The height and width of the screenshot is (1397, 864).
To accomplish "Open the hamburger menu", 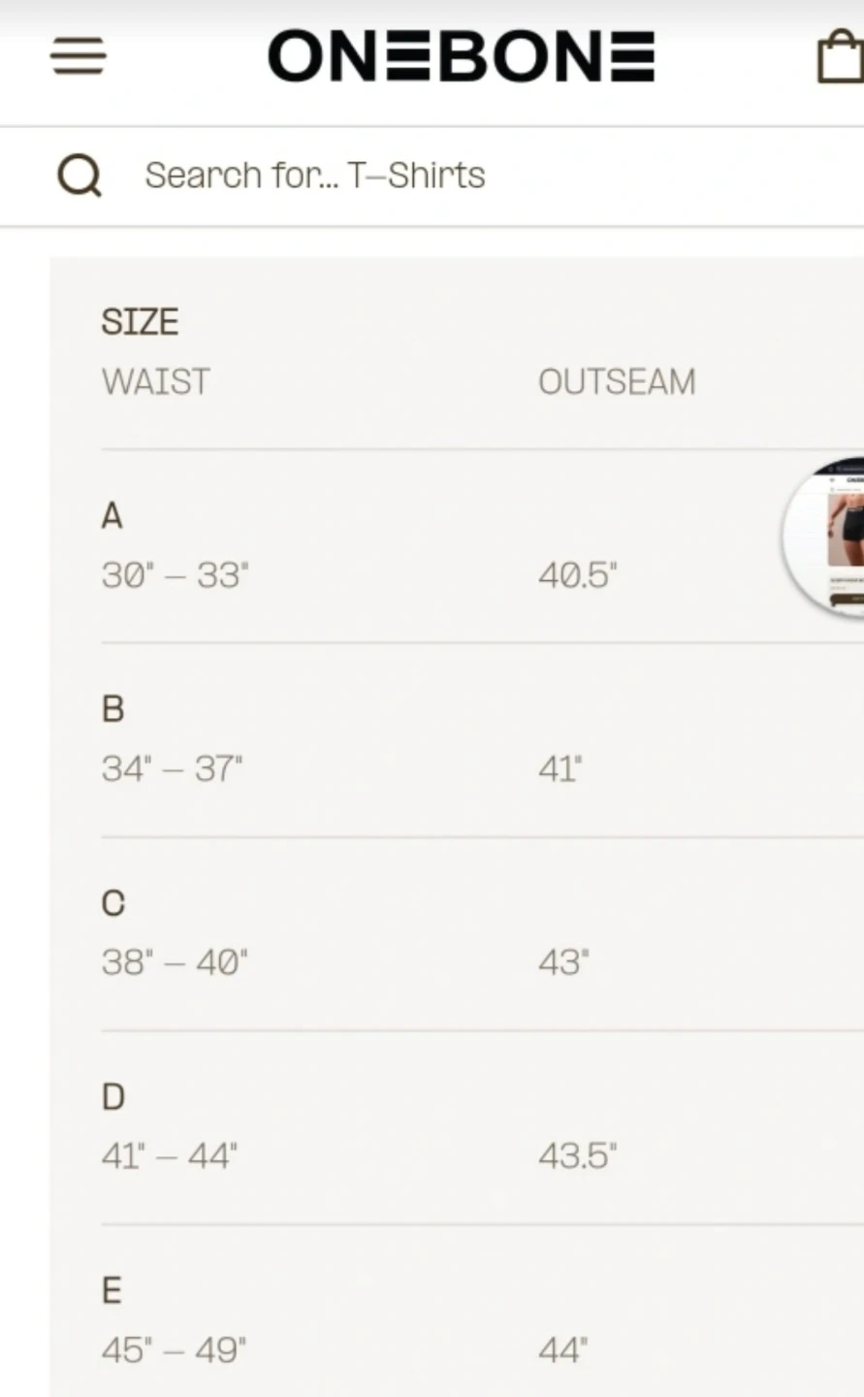I will [79, 55].
